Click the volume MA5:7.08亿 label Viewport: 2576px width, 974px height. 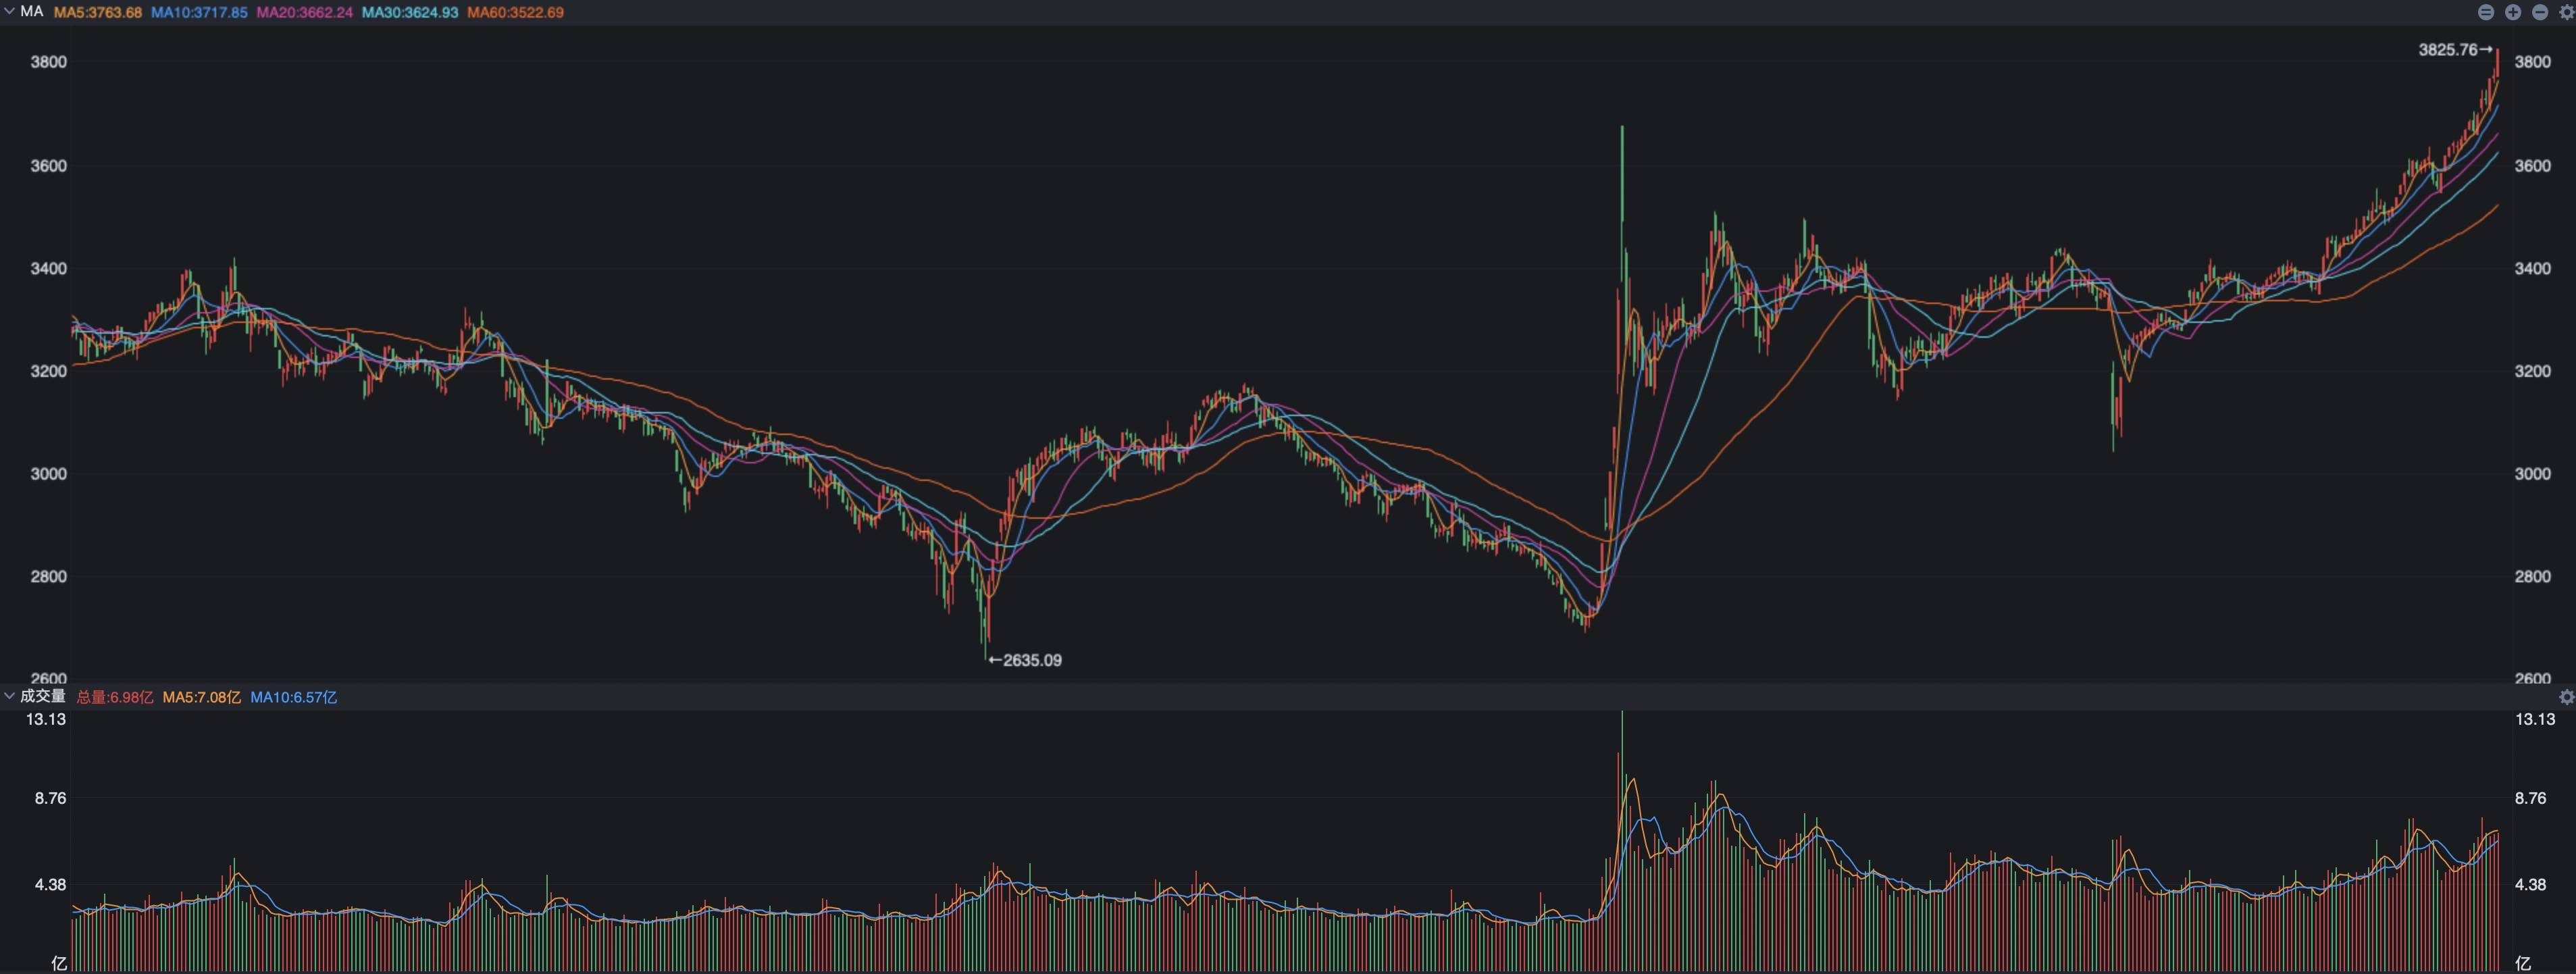[201, 697]
